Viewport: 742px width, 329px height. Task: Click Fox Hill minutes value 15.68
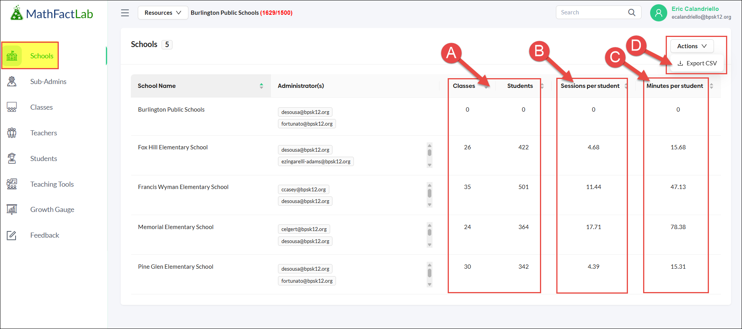678,147
